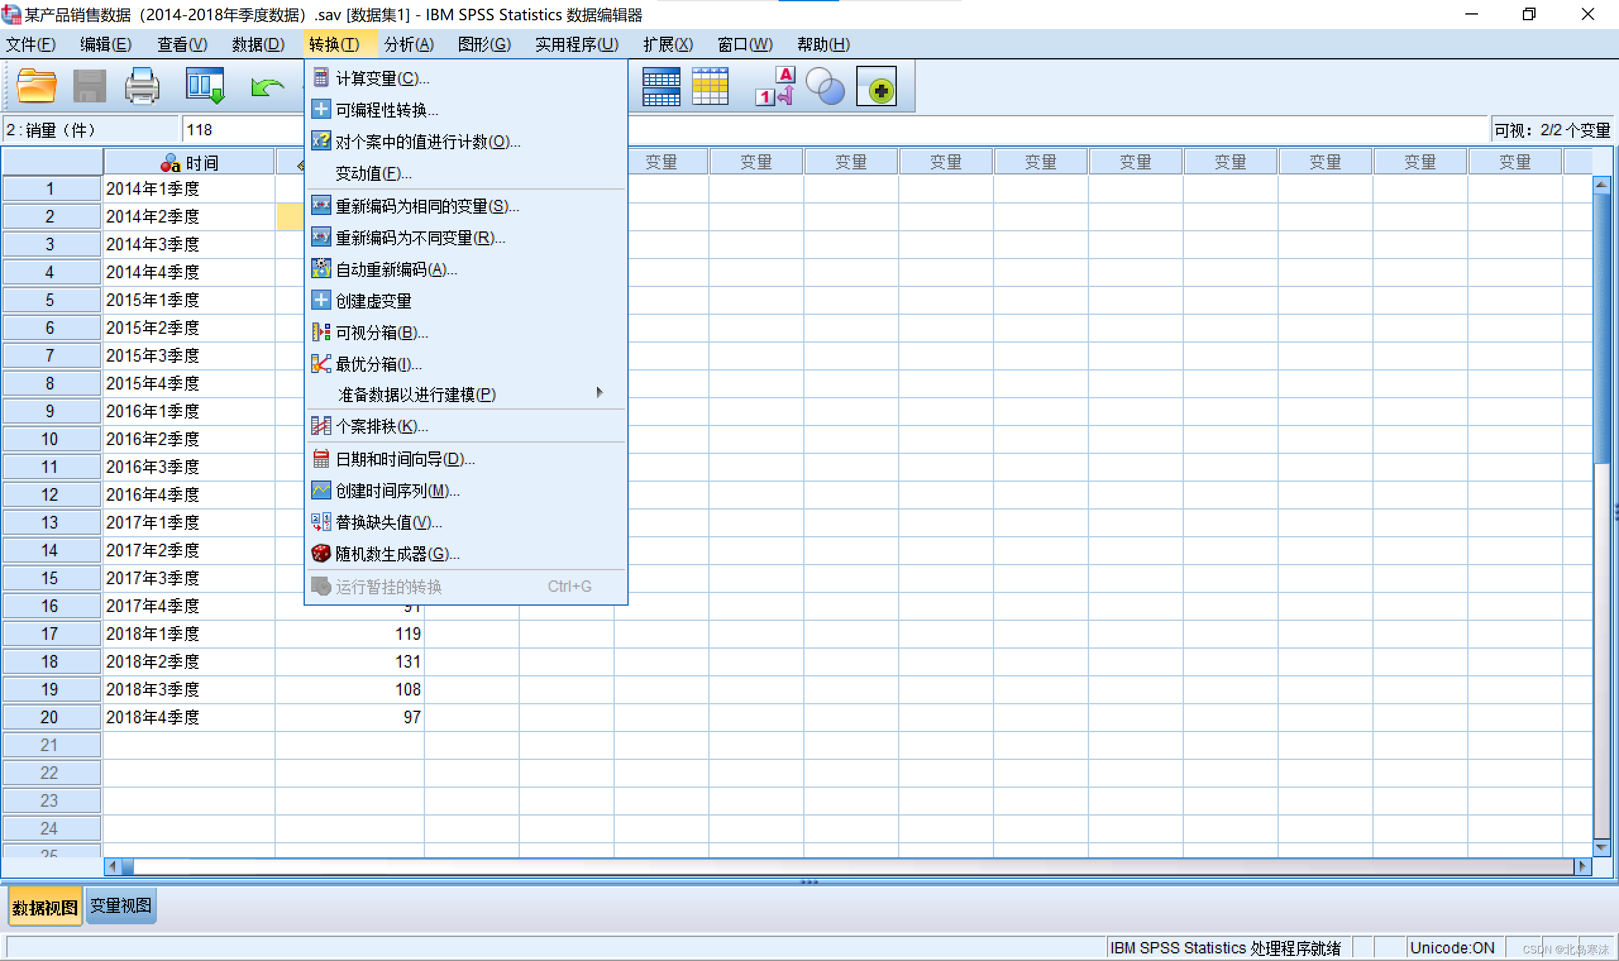The width and height of the screenshot is (1619, 961).
Task: Click the Value Labels toolbar icon
Action: [775, 86]
